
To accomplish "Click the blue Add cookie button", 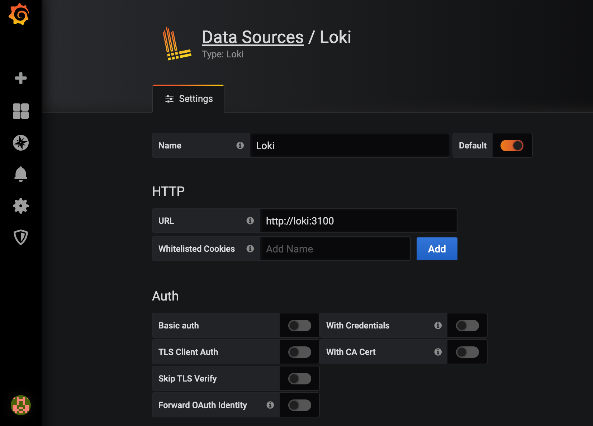I will click(437, 249).
